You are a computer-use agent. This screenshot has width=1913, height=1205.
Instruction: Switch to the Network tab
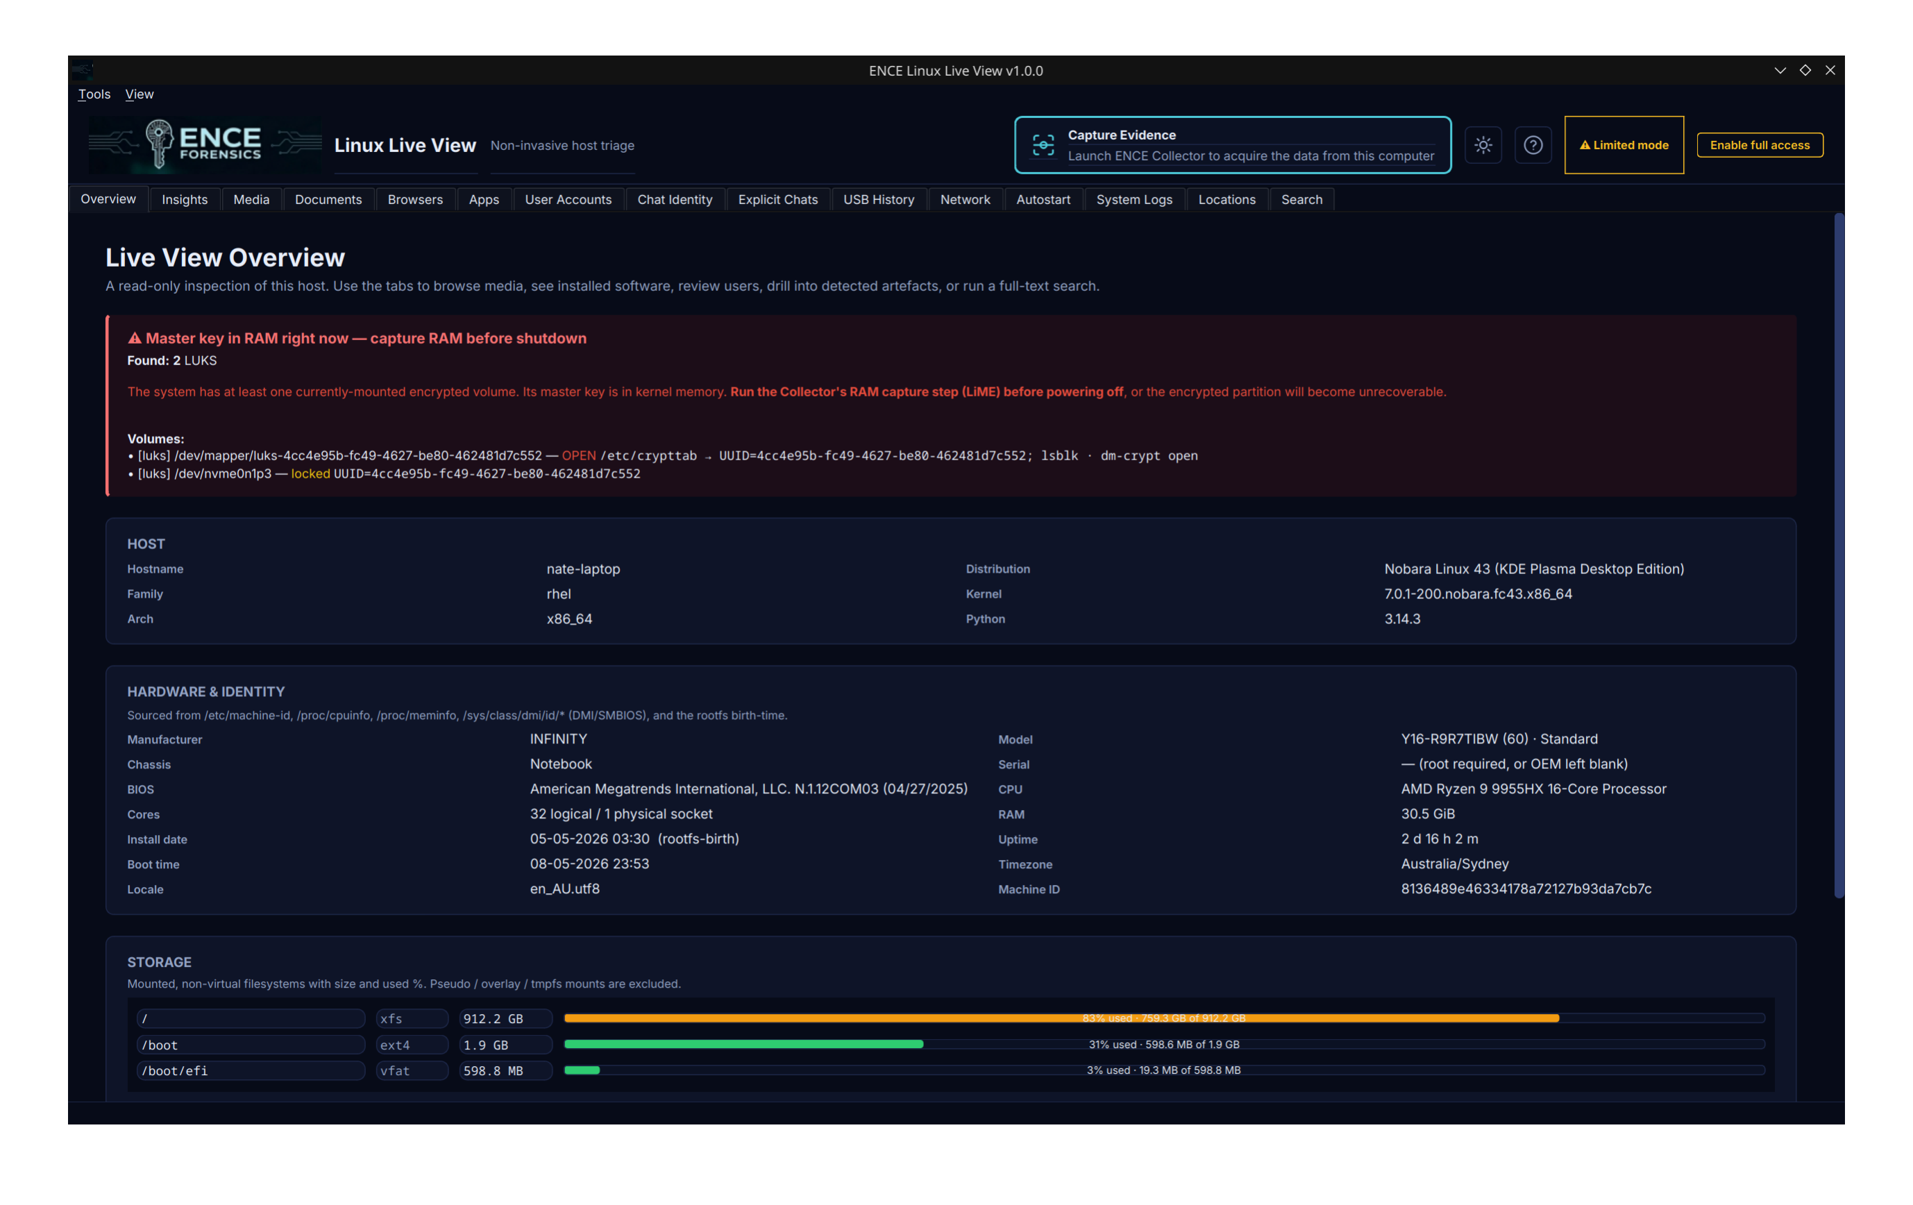point(966,200)
